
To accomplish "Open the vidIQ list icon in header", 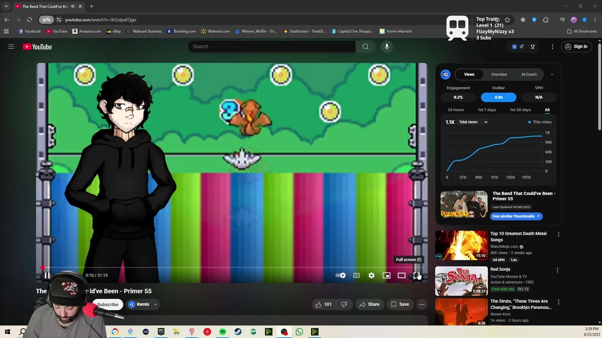I will click(x=522, y=46).
